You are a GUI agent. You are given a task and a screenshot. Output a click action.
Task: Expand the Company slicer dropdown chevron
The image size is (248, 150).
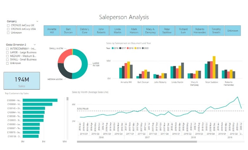(x=37, y=21)
